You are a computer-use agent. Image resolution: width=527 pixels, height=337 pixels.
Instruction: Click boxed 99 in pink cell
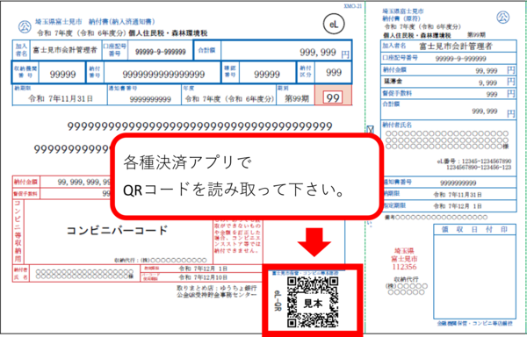coord(333,97)
